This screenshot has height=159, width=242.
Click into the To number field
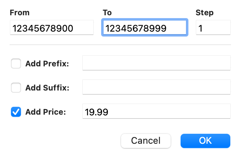tap(145, 27)
